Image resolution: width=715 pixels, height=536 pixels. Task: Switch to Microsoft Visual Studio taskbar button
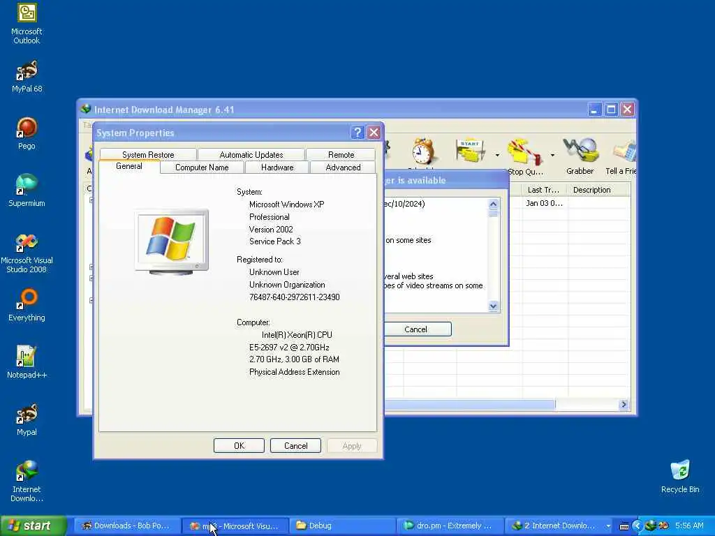[235, 526]
